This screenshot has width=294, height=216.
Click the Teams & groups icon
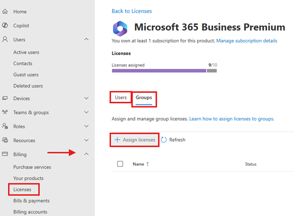tap(5, 112)
